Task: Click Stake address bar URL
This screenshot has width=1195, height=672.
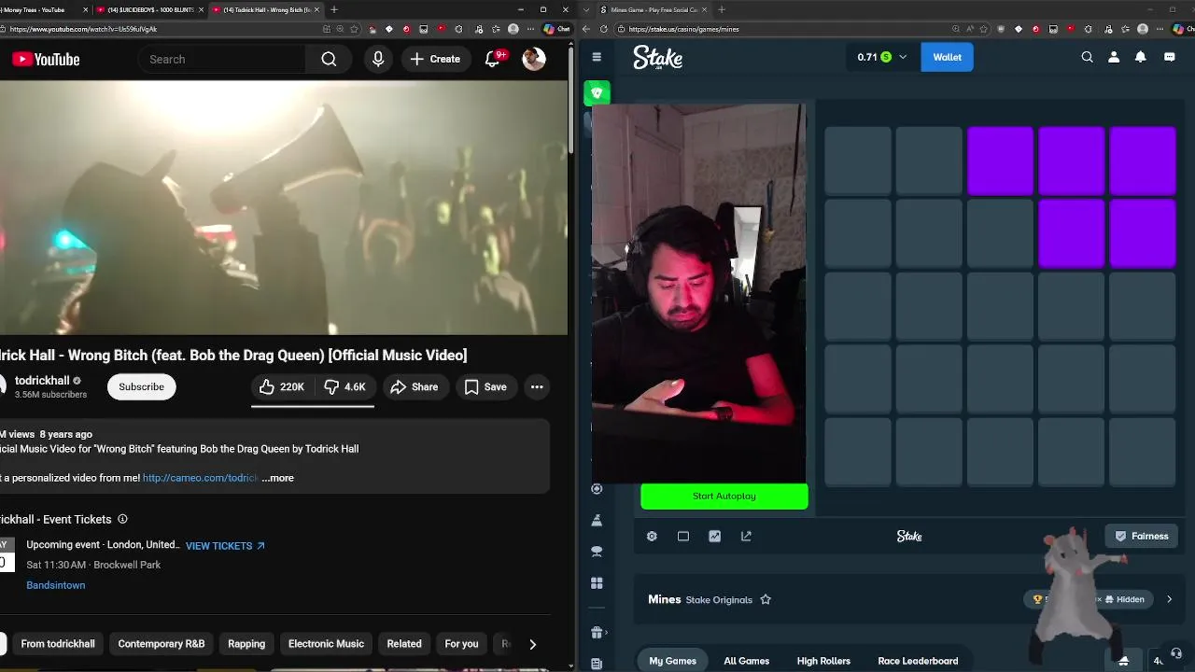Action: [684, 29]
